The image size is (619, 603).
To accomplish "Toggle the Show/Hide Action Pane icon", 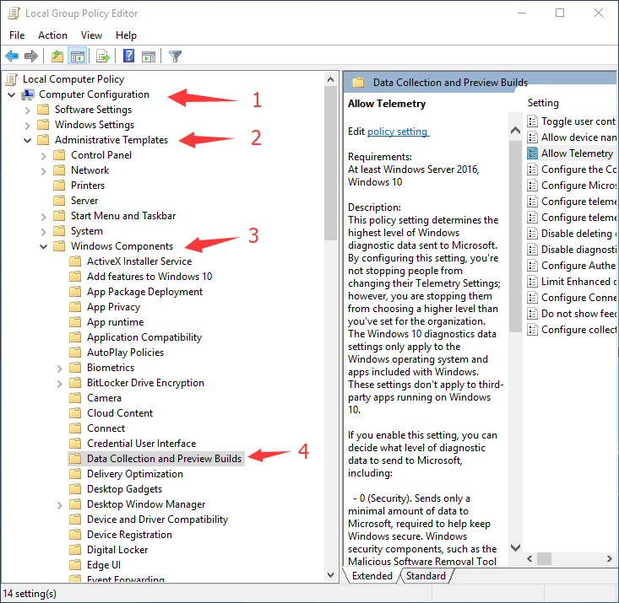I will click(149, 57).
